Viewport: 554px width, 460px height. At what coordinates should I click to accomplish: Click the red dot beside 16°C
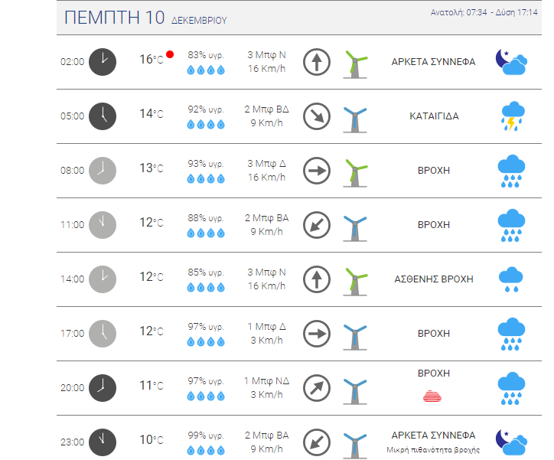(x=170, y=54)
